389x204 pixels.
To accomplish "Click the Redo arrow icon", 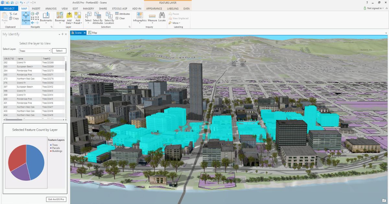I will pyautogui.click(x=29, y=3).
